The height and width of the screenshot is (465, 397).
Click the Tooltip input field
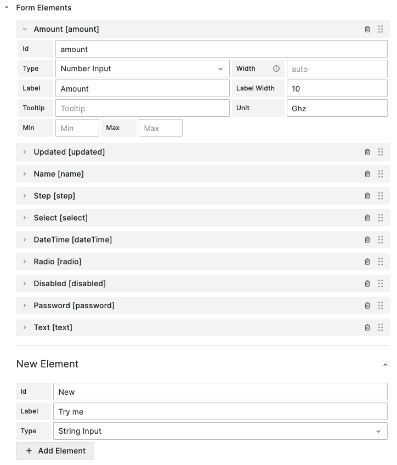tap(143, 108)
